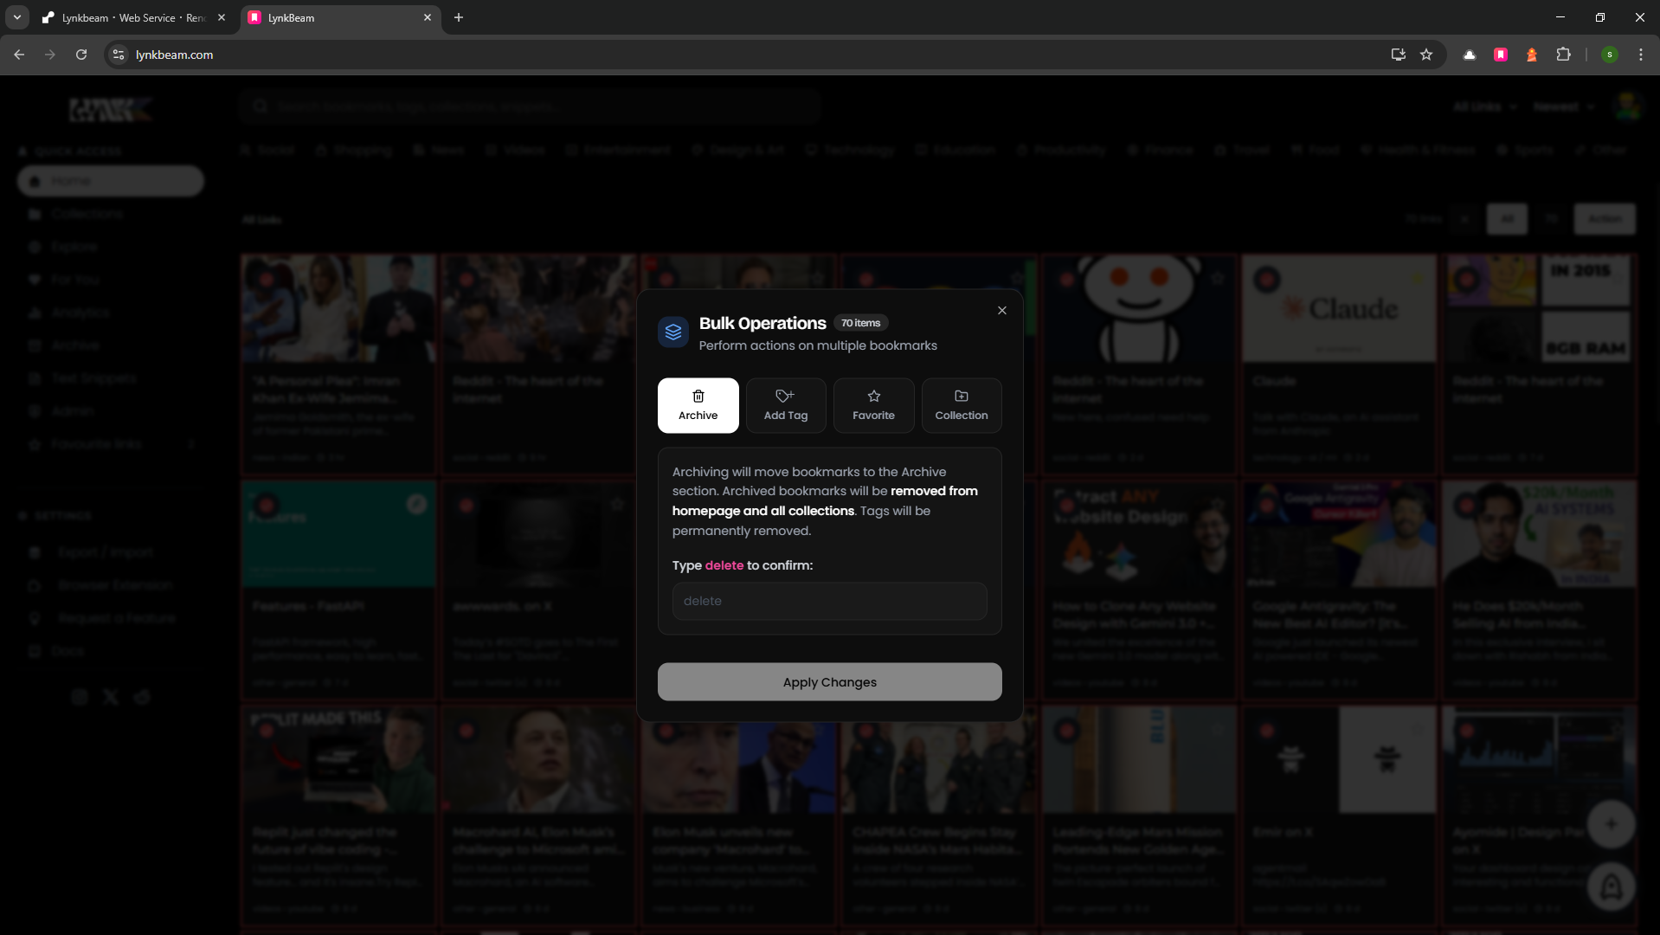Open the pink LynkBeam bookmark extension
The width and height of the screenshot is (1660, 935).
tap(1501, 55)
